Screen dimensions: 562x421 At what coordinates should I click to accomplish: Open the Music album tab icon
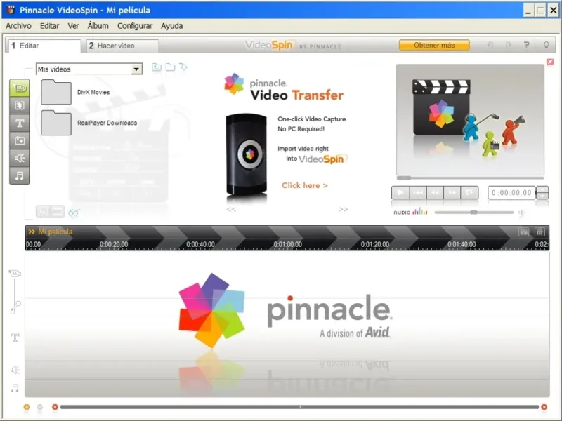coord(20,176)
